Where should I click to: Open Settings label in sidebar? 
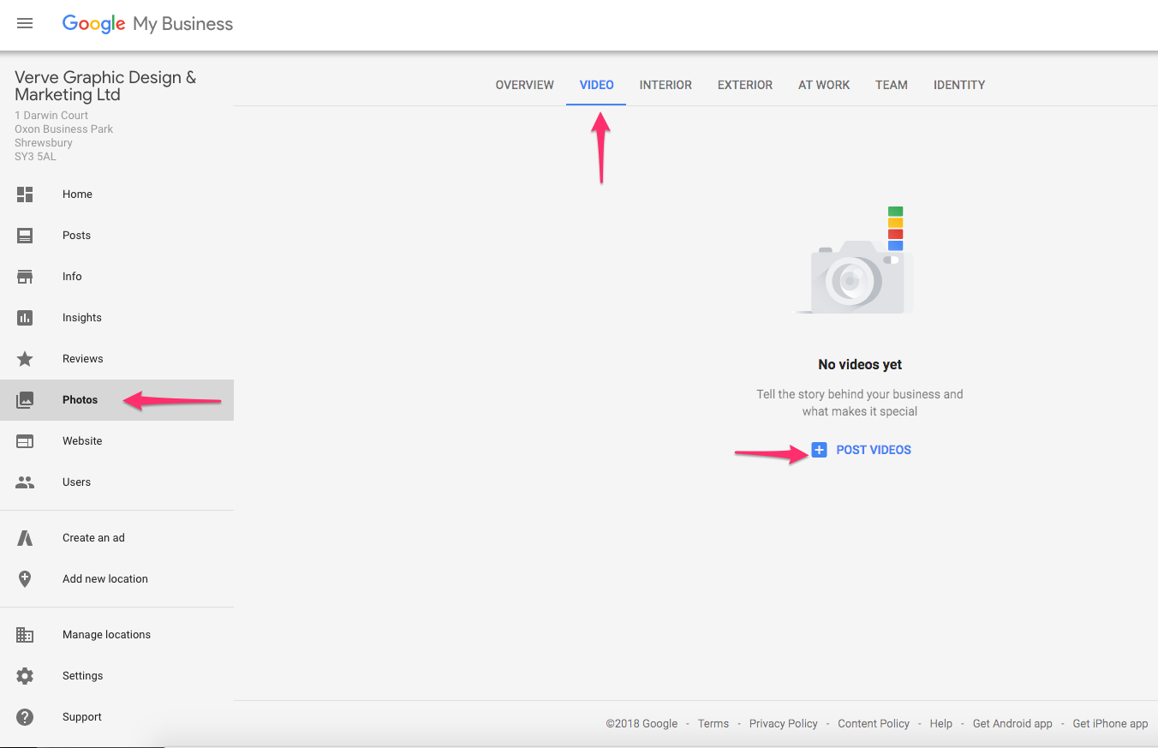tap(82, 676)
